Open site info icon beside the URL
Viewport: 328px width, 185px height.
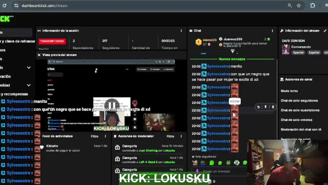click(x=16, y=5)
